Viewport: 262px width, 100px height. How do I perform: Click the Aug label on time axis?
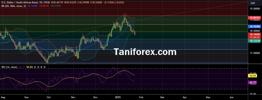(3, 97)
